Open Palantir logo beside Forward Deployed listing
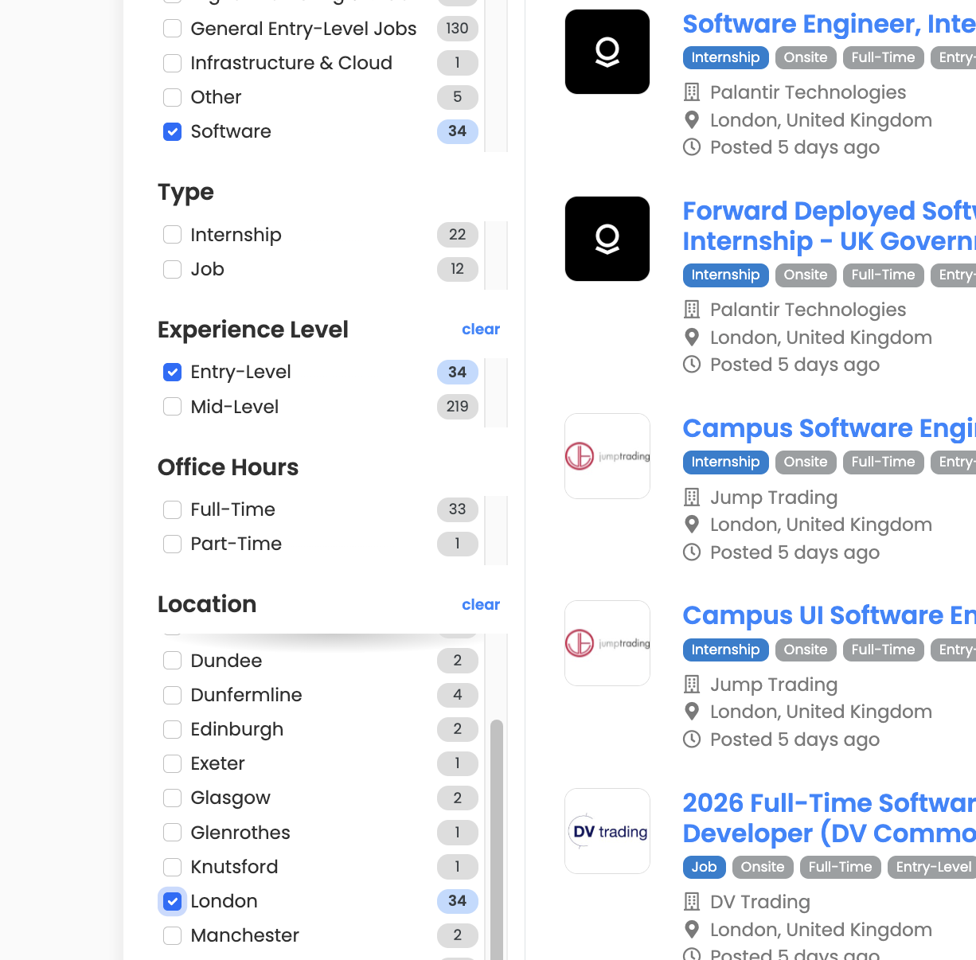This screenshot has height=960, width=976. coord(607,239)
